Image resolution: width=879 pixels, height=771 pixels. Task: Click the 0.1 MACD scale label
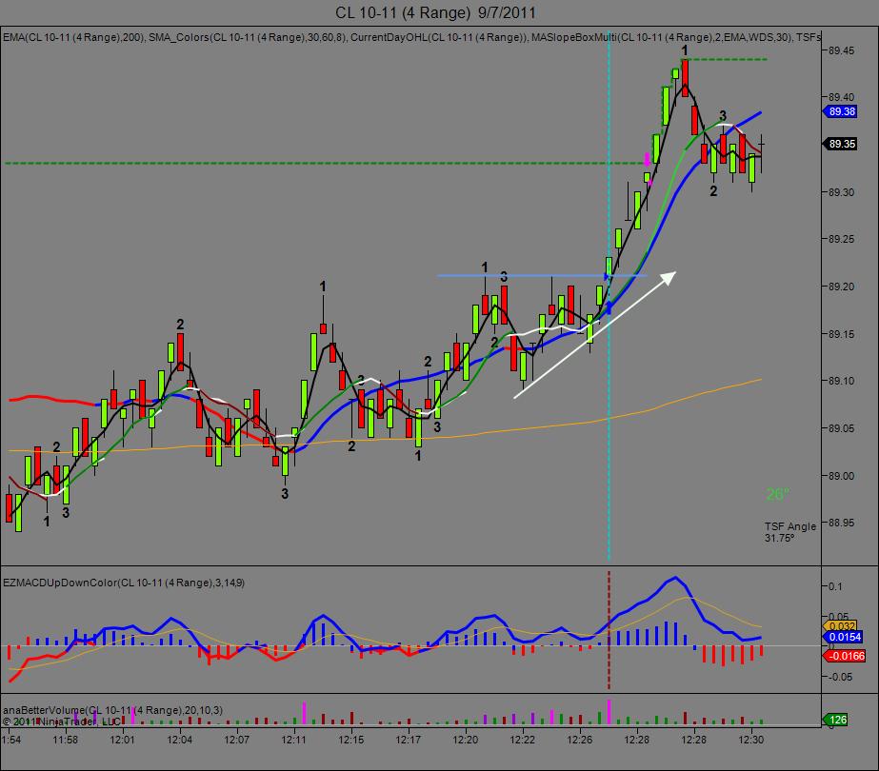tap(834, 586)
